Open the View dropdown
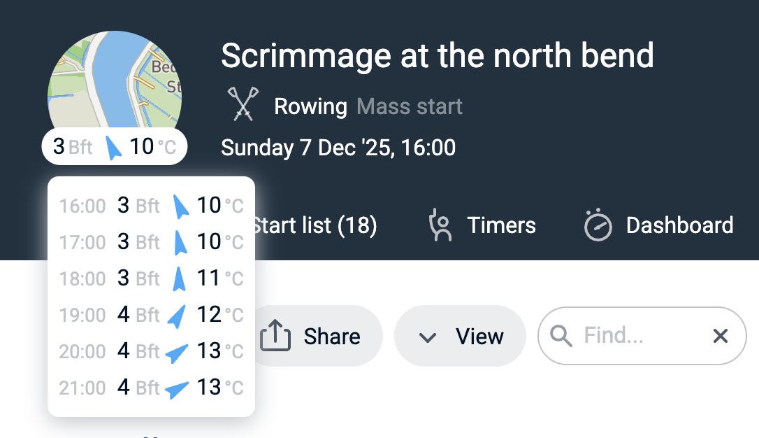Screen dimensions: 759x438 coord(459,336)
